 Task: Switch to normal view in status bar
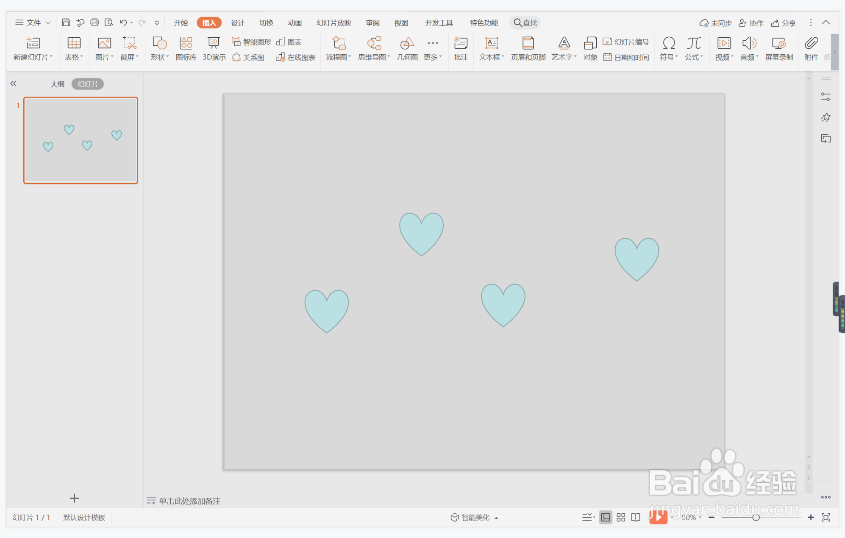(606, 517)
